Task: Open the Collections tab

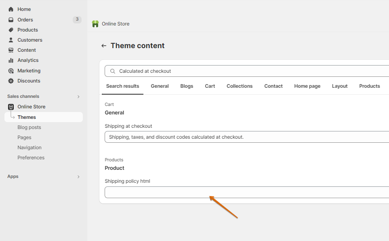Action: (x=240, y=86)
